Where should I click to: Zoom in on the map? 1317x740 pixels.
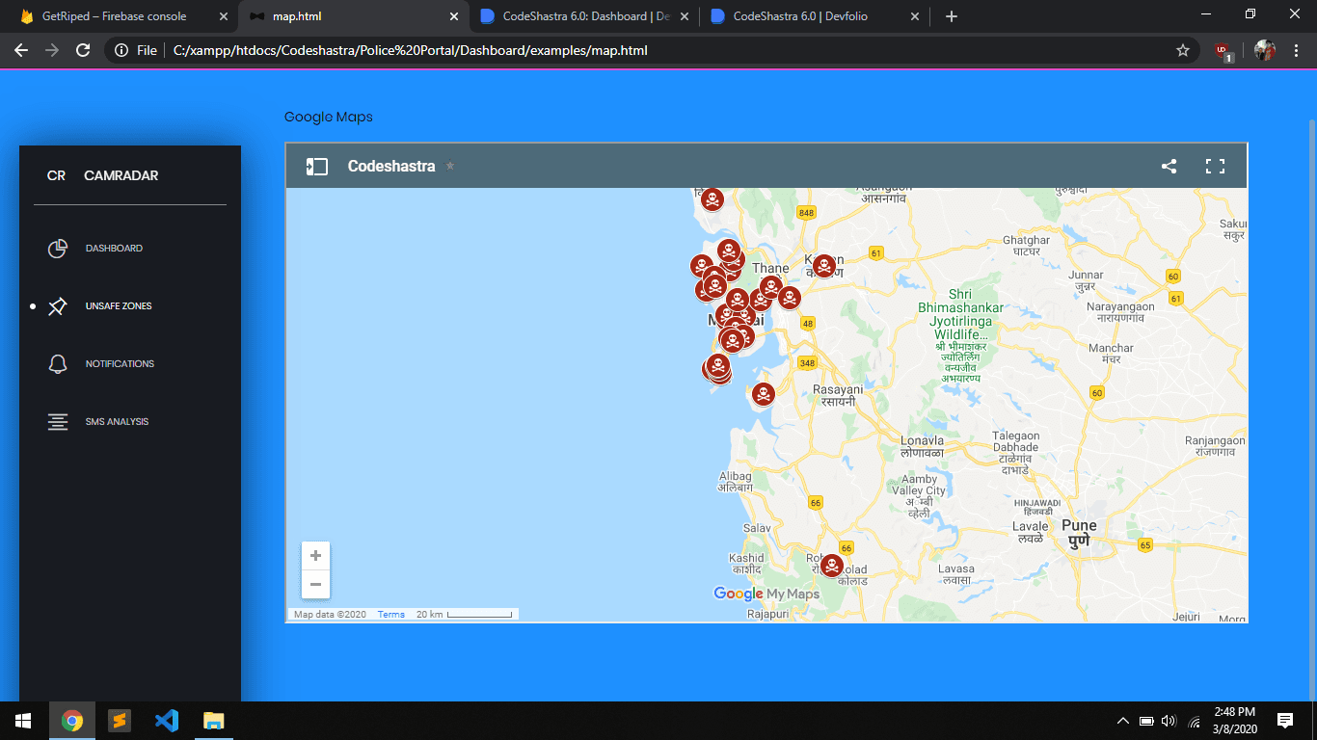[x=315, y=556]
